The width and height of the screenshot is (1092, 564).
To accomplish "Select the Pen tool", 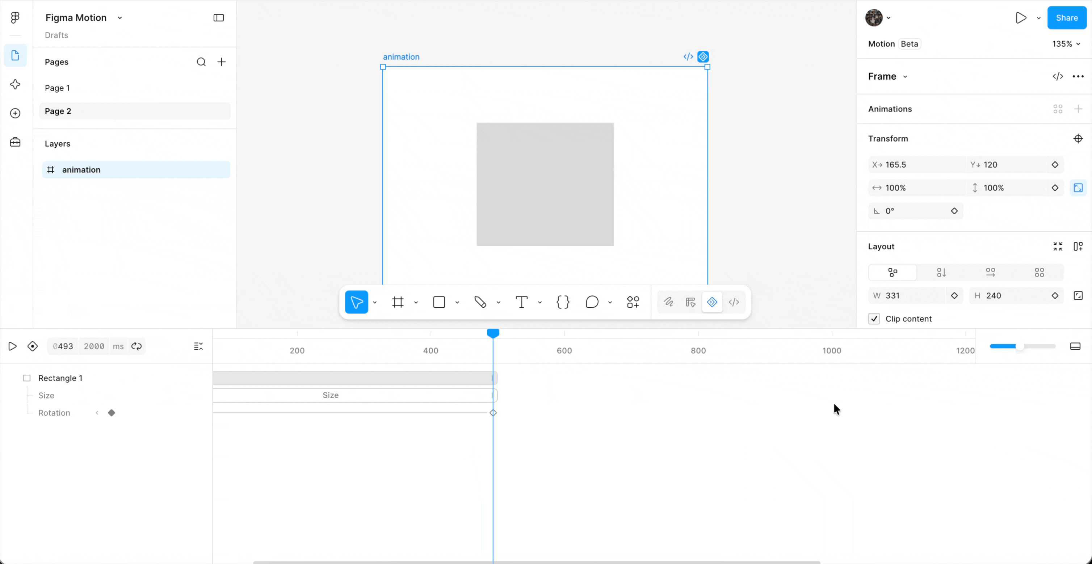I will click(x=480, y=302).
